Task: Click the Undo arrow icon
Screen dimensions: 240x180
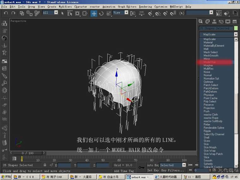Action: (x=6, y=13)
